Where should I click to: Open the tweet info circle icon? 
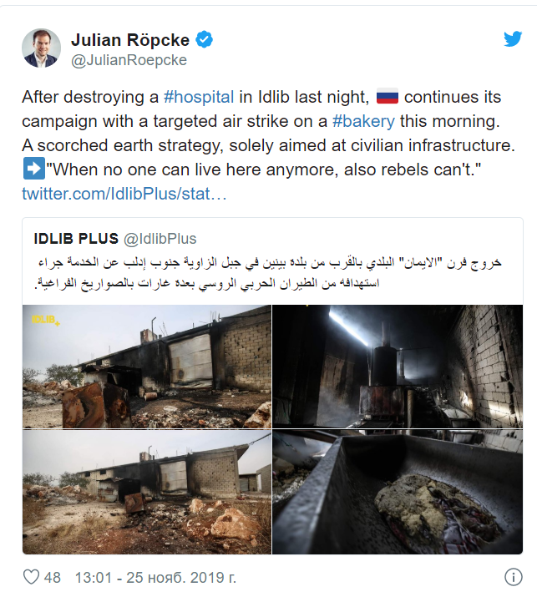pos(513,577)
